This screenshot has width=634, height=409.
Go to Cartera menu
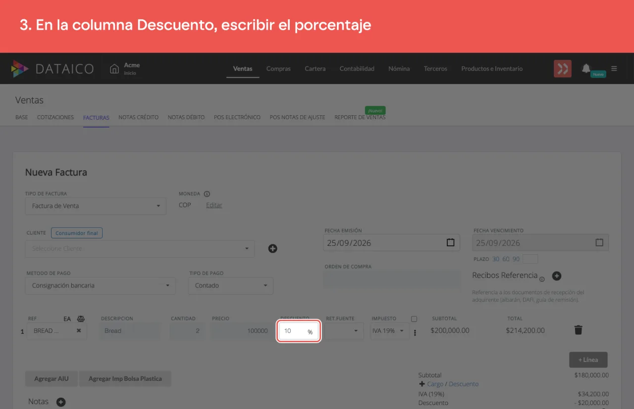pyautogui.click(x=315, y=69)
